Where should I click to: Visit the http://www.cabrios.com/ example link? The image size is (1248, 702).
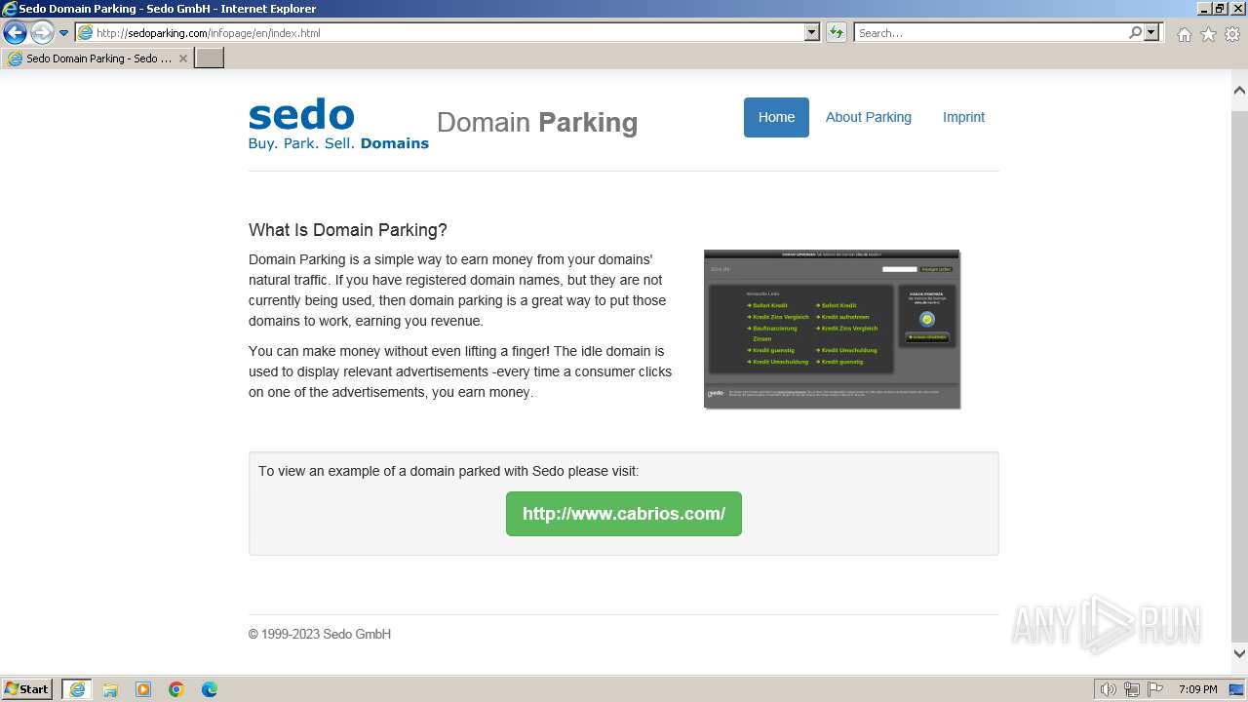[624, 514]
